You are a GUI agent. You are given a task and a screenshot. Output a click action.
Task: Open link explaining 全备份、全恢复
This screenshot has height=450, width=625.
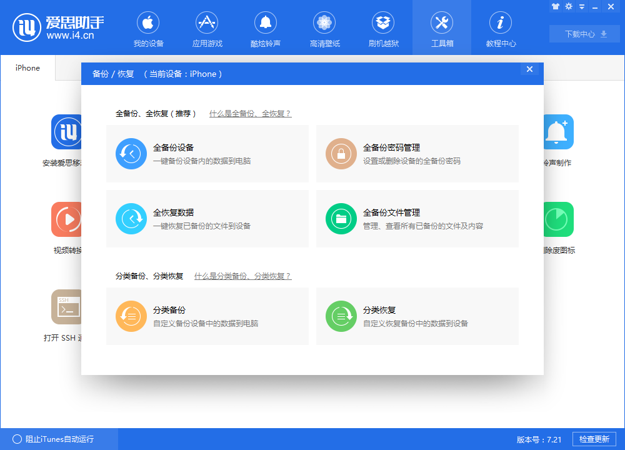(x=250, y=114)
